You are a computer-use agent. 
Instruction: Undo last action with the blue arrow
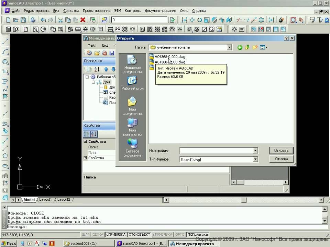click(43, 20)
